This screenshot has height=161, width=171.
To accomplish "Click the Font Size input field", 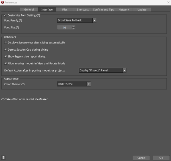I will coord(64,28).
